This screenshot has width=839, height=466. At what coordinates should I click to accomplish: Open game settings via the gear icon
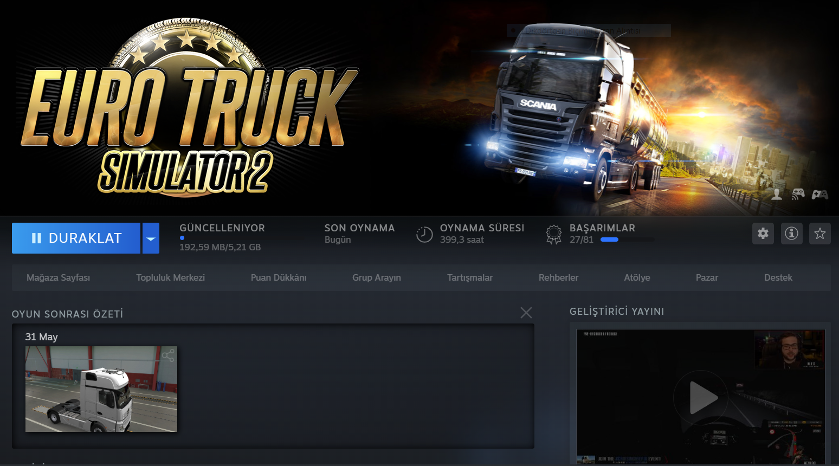coord(763,234)
